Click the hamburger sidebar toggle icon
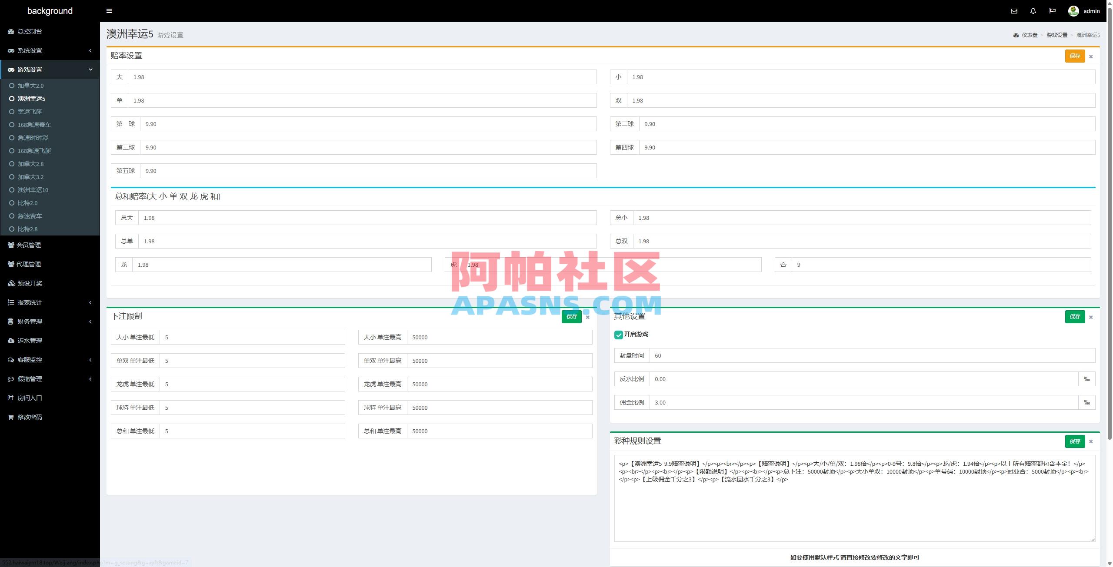Image resolution: width=1113 pixels, height=567 pixels. pos(109,11)
